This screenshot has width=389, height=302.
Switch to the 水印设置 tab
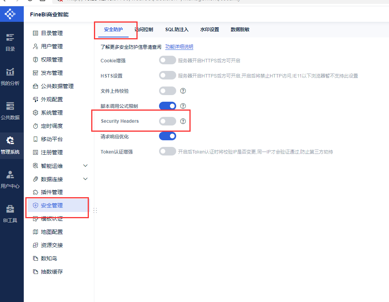pos(210,30)
